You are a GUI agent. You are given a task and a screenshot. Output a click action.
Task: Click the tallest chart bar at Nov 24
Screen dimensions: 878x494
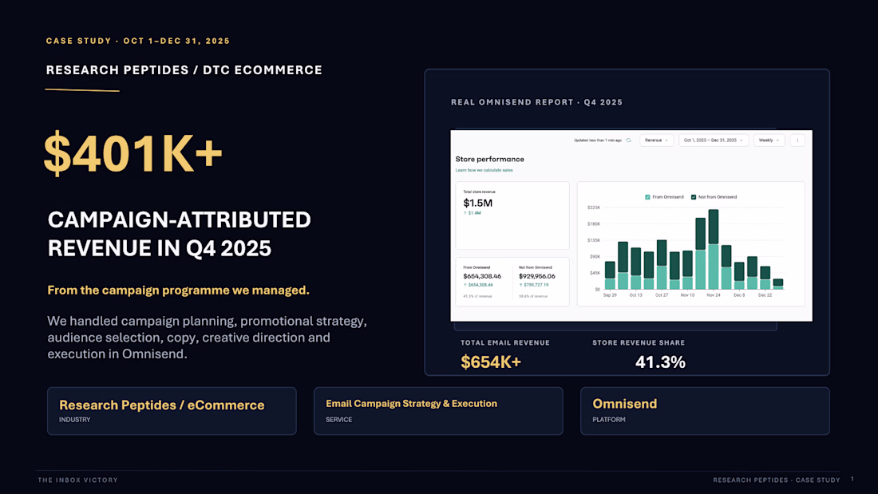click(714, 249)
